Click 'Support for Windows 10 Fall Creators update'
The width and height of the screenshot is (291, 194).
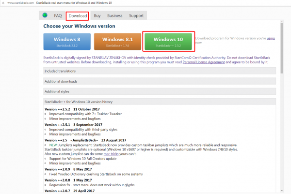(x=83, y=159)
